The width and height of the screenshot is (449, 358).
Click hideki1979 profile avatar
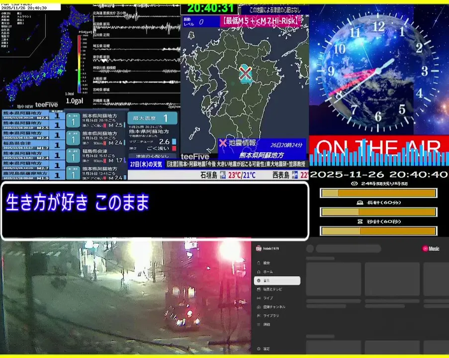(x=259, y=248)
